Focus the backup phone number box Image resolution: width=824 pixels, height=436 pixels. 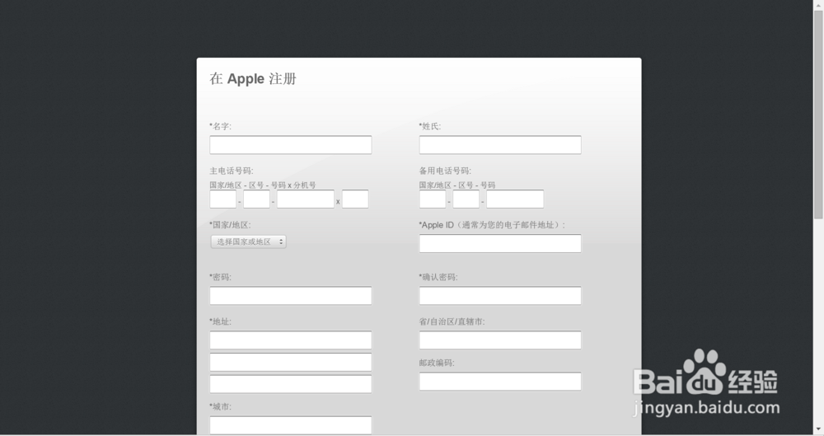pos(515,199)
